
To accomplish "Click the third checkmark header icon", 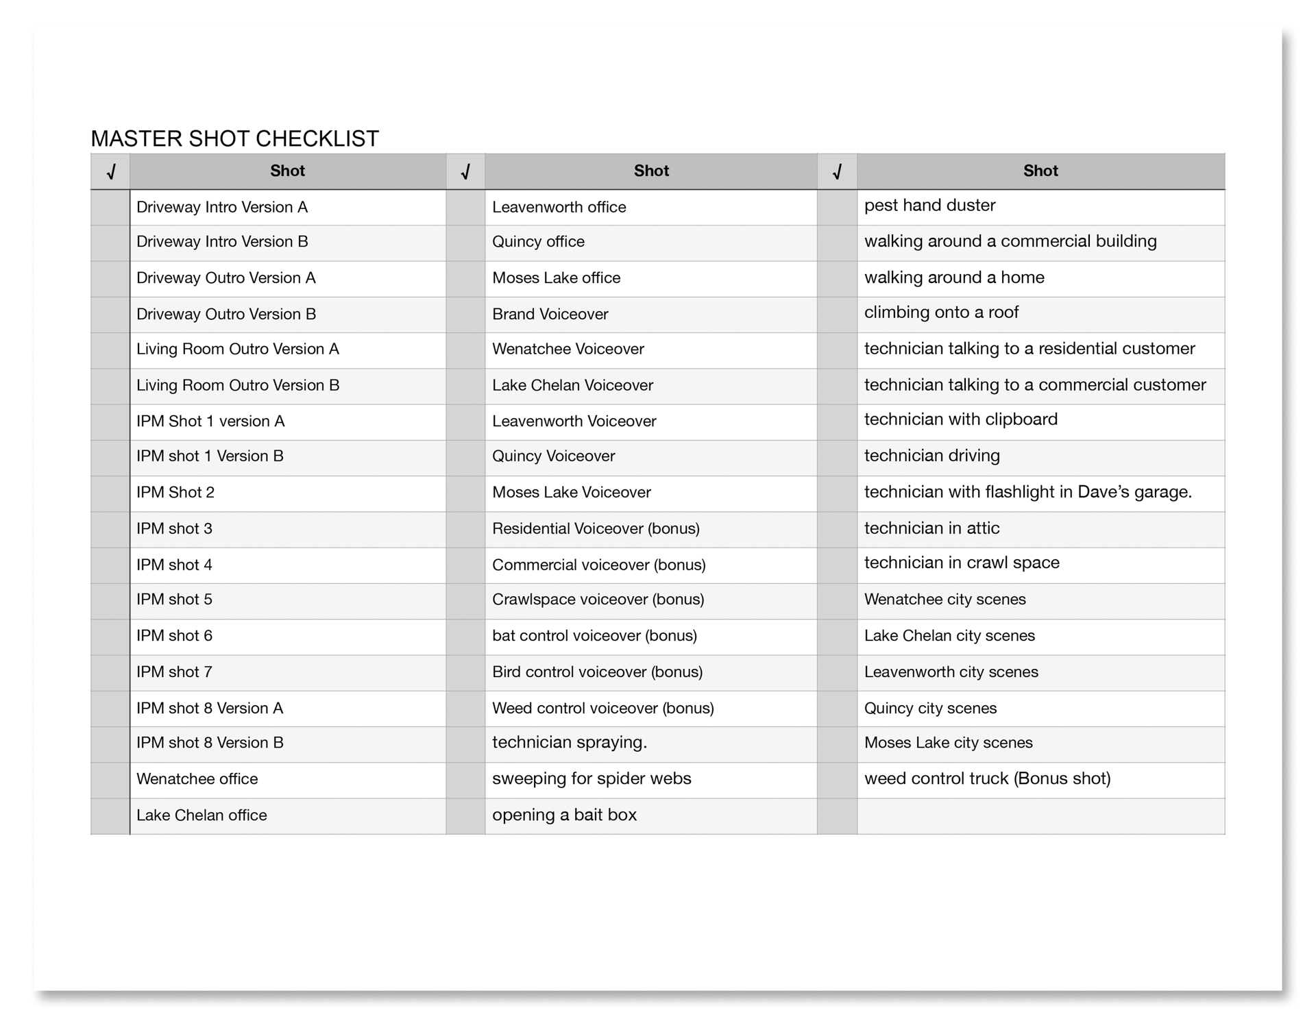I will pos(837,171).
